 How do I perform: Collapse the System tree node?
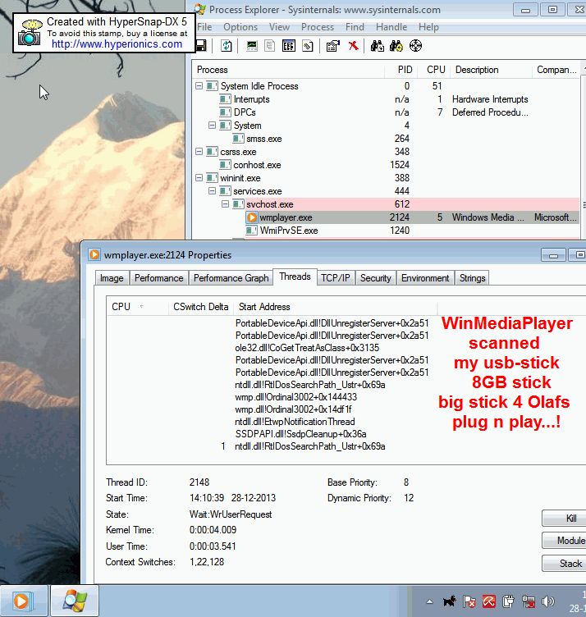(x=212, y=126)
